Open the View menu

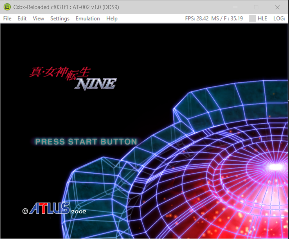[38, 18]
